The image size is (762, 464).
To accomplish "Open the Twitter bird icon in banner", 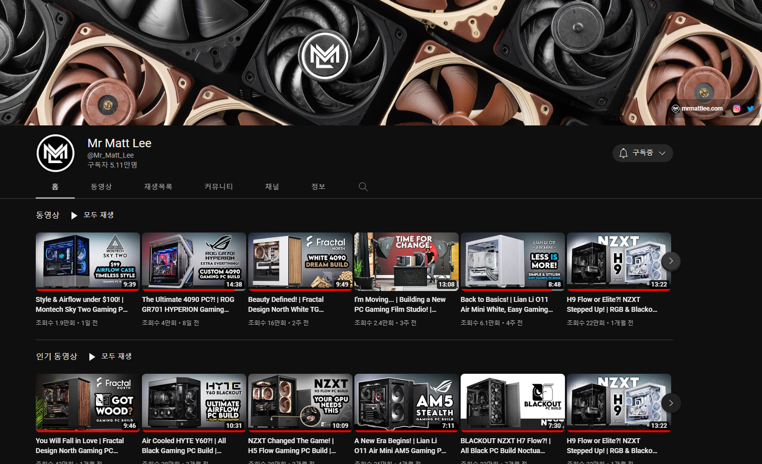I will pyautogui.click(x=751, y=109).
